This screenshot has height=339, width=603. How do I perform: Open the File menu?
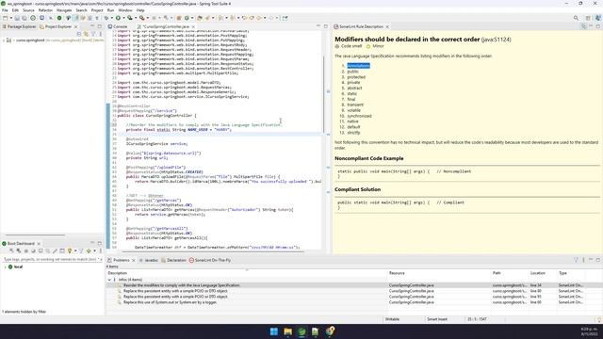tap(5, 10)
